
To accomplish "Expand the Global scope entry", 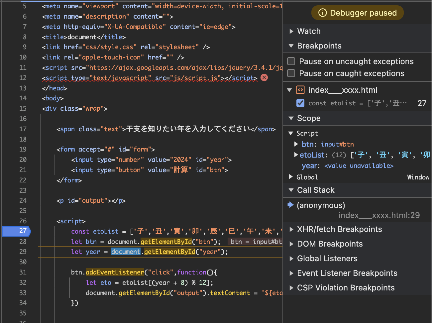I will point(291,177).
